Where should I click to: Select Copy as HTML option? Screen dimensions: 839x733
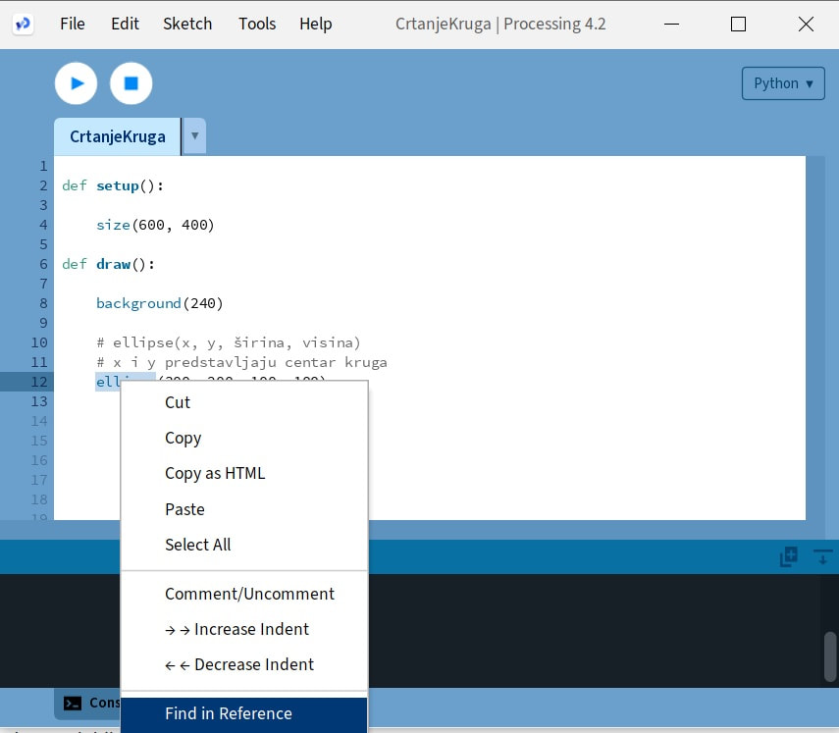coord(244,474)
